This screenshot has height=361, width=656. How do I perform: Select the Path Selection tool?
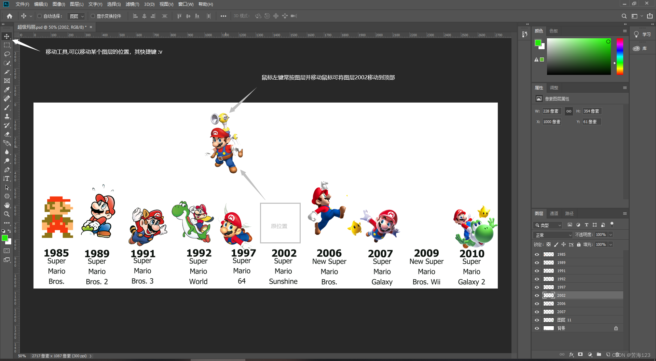click(x=7, y=187)
